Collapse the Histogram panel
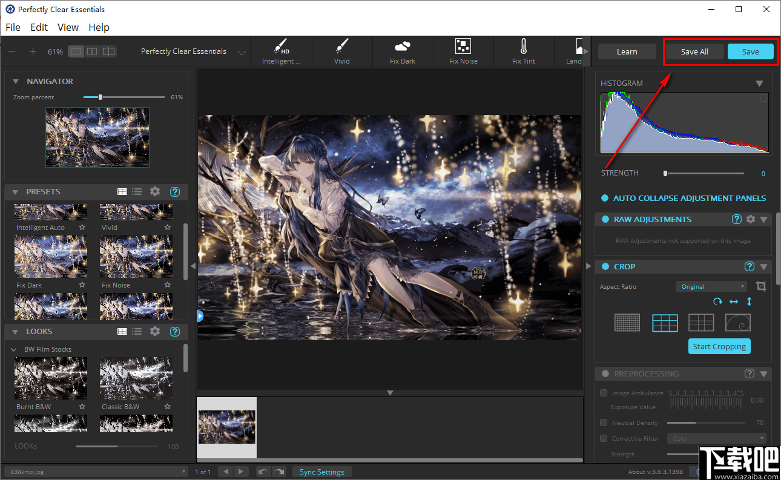Image resolution: width=781 pixels, height=480 pixels. point(759,84)
